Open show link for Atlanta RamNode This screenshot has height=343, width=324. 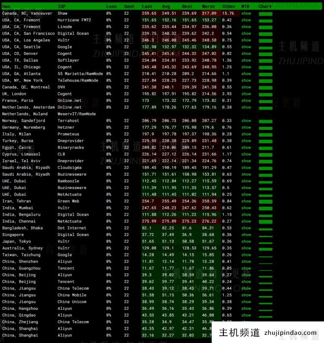coord(246,74)
